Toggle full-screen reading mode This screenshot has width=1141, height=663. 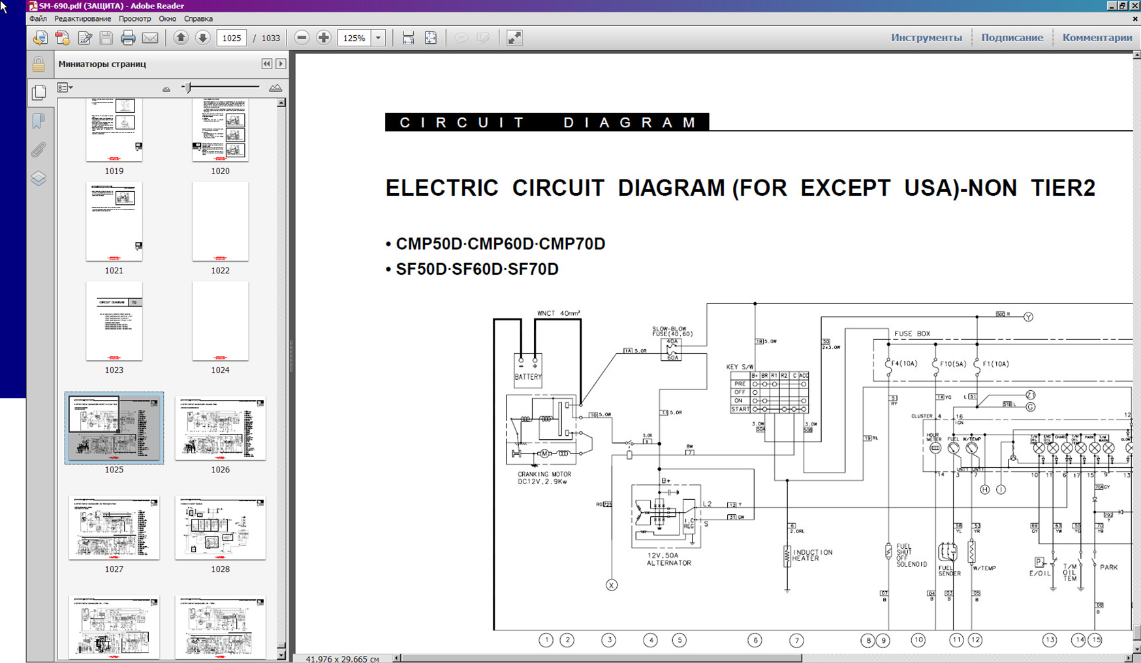514,38
